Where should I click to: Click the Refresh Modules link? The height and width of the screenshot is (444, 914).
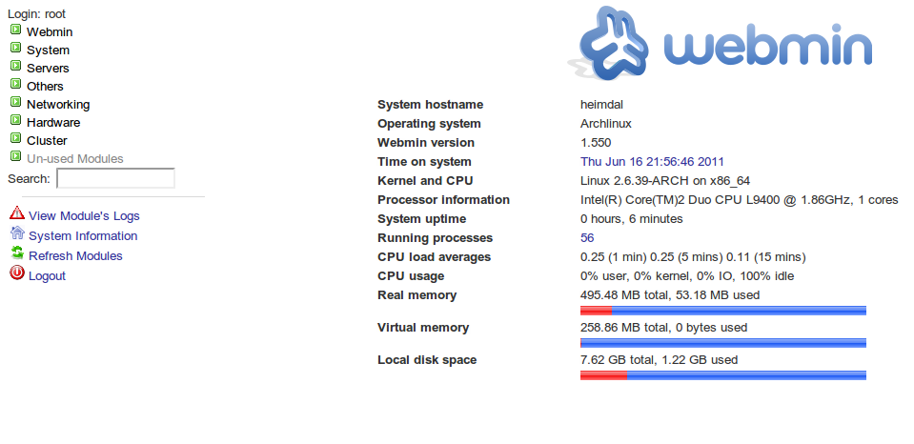[x=75, y=256]
